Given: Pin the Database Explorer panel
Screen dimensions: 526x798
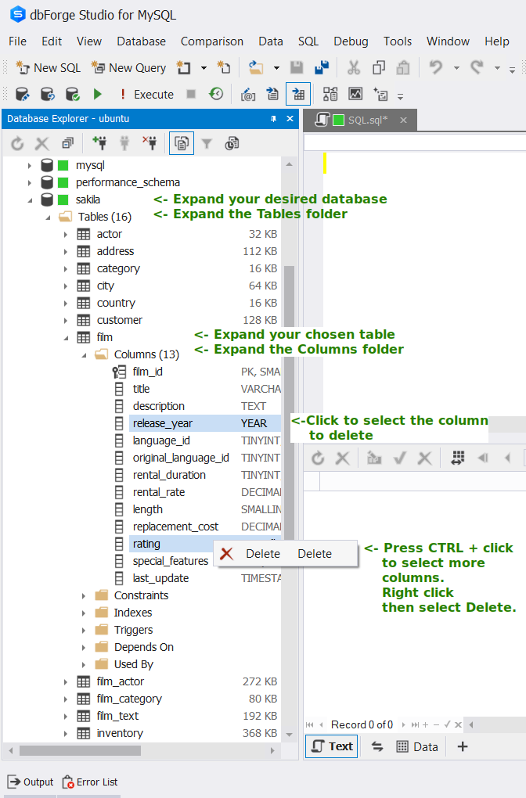Looking at the screenshot, I should [x=273, y=119].
